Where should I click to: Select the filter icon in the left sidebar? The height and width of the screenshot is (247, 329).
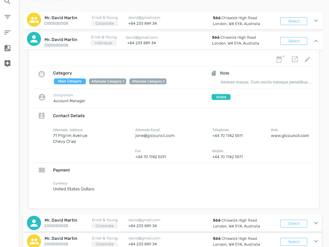point(7,17)
